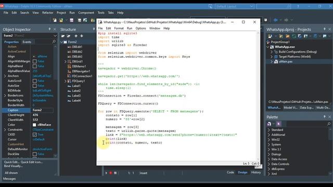Click the search icon in Palette filter
The image size is (333, 187).
click(329, 124)
